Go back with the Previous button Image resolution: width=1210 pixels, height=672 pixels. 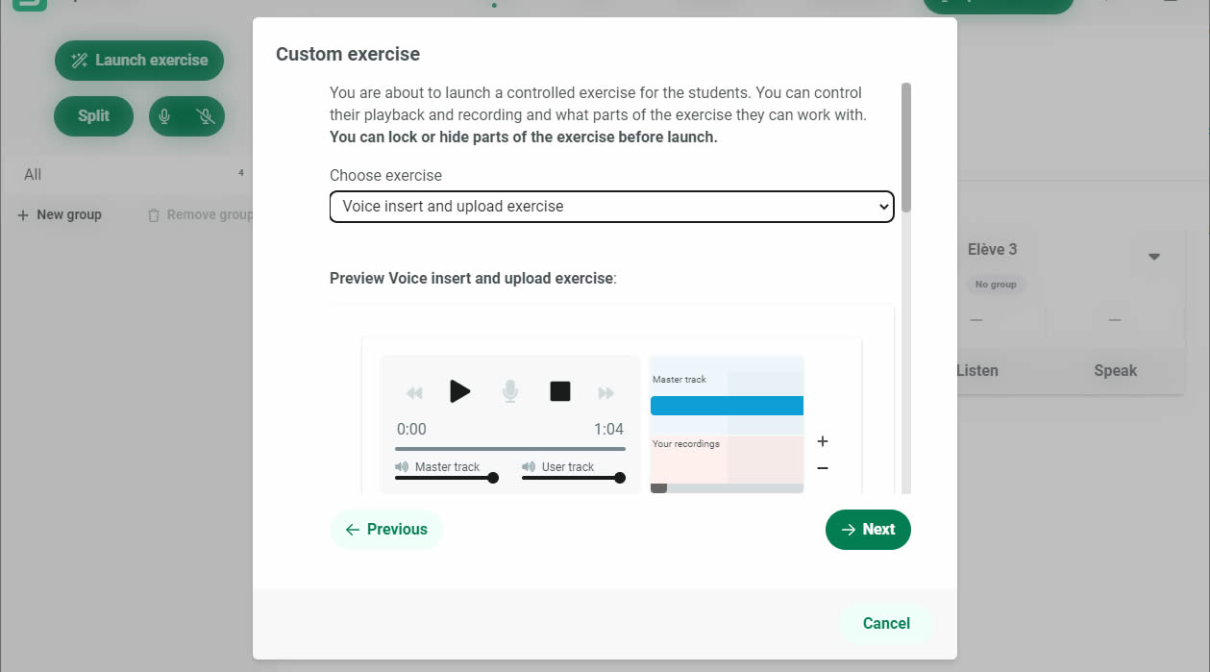coord(386,530)
